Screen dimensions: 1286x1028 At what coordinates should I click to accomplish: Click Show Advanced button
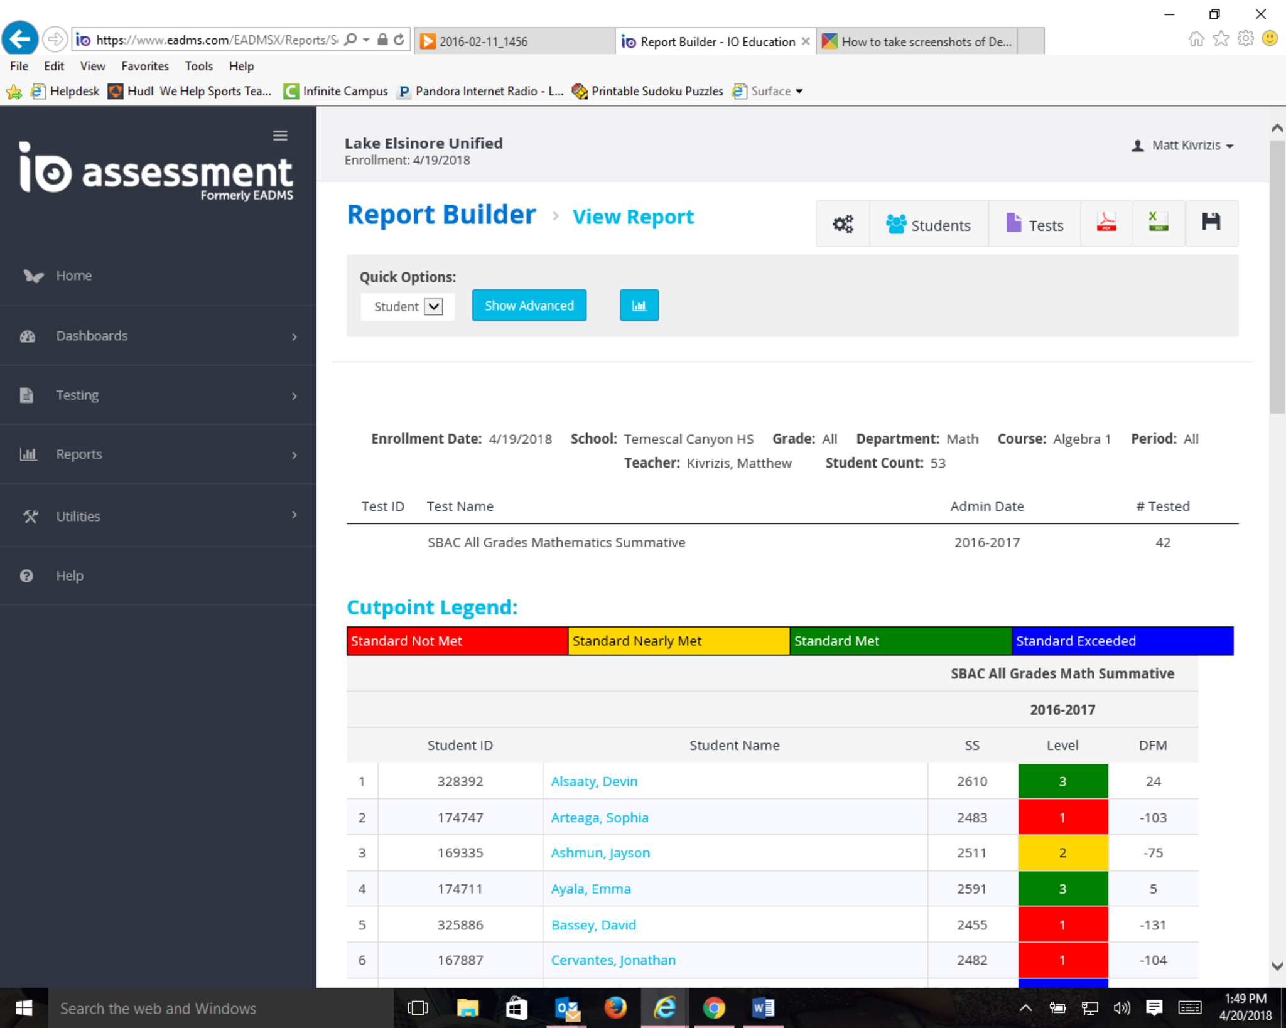click(x=529, y=306)
